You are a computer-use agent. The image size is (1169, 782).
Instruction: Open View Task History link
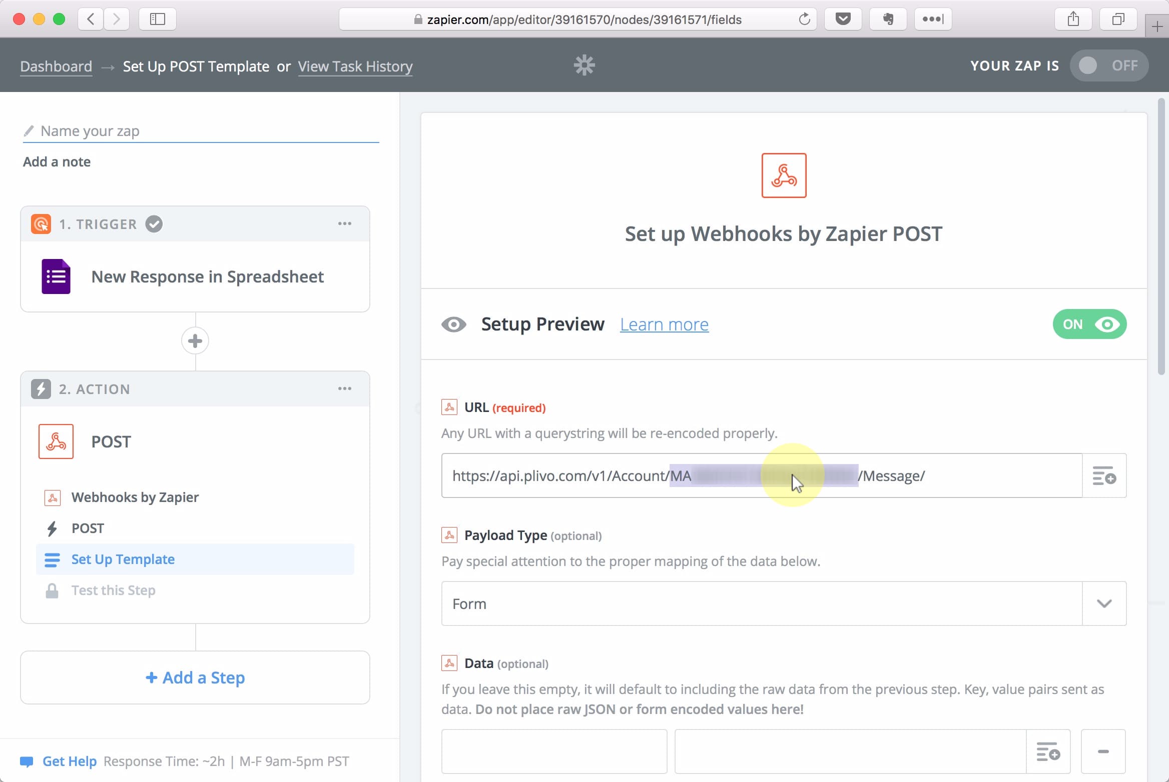pos(355,66)
